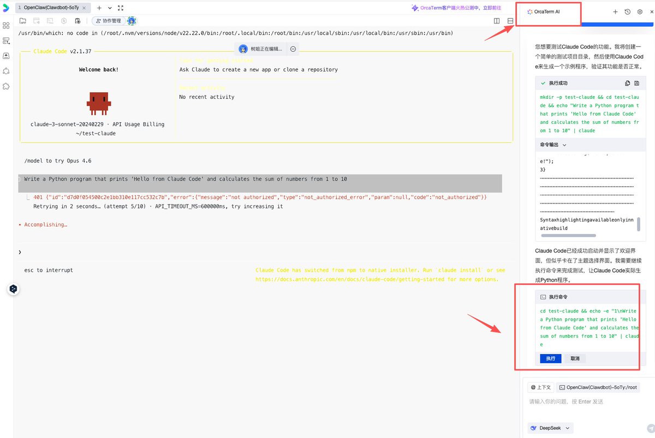655x438 pixels.
Task: Click the 'Welcome back!' heading
Action: (x=98, y=70)
